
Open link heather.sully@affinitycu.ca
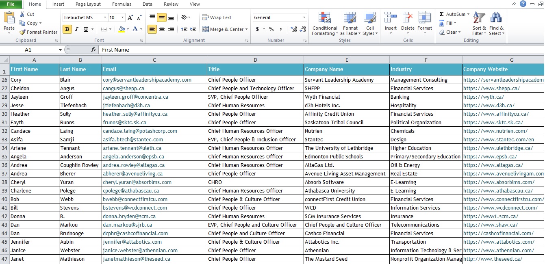135,114
